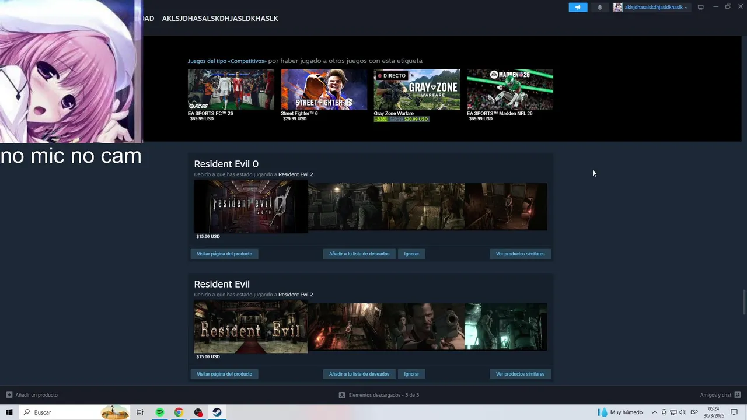The image size is (747, 420).
Task: Click the Street Fighter 6 title text
Action: coord(299,113)
